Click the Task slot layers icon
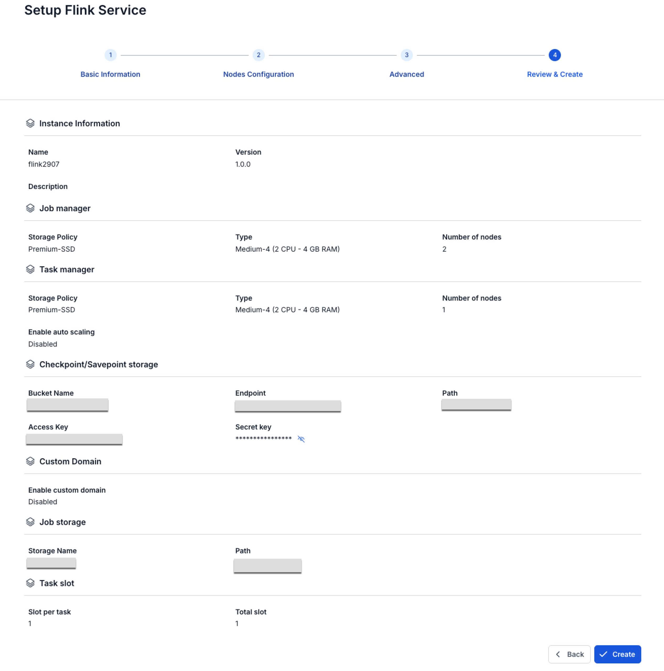This screenshot has height=671, width=664. click(x=30, y=583)
